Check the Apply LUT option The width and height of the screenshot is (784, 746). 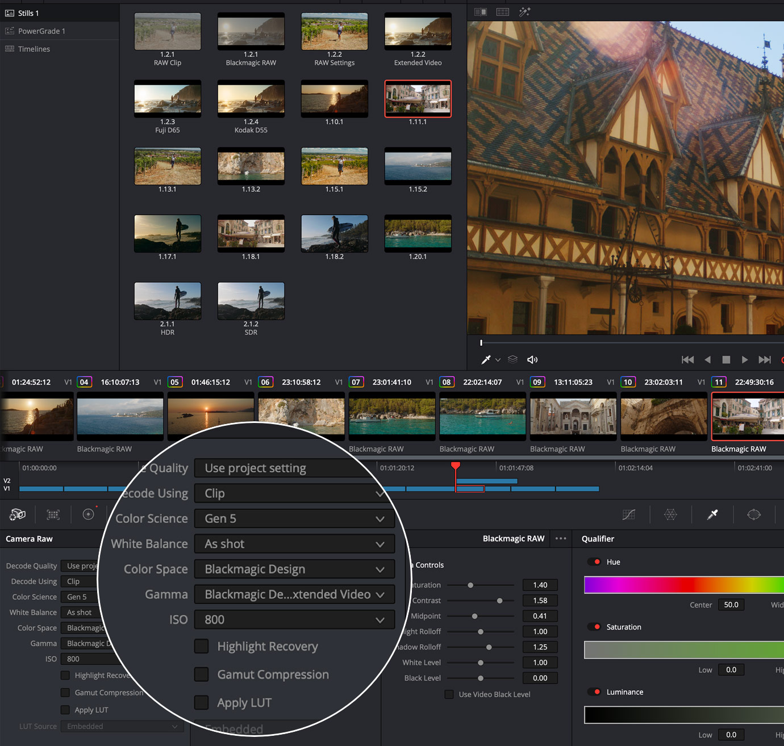[x=202, y=702]
